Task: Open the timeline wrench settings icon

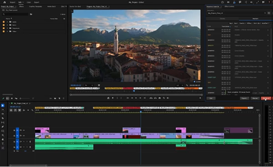Action: tap(32, 110)
